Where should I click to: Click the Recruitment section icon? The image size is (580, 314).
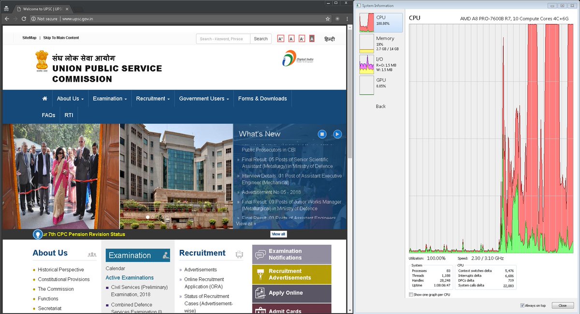[239, 254]
